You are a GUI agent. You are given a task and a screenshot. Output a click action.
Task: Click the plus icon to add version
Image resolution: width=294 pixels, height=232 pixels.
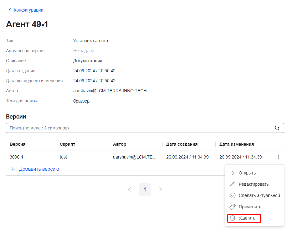(13, 169)
